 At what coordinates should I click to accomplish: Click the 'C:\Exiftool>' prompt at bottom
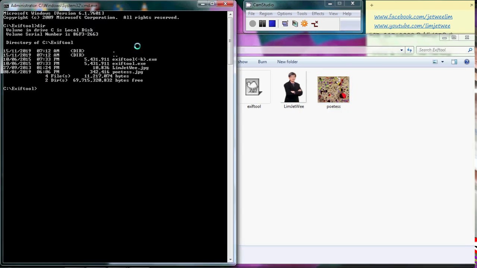coord(20,89)
